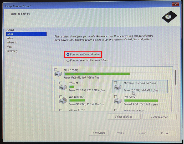Viewport: 184px width, 144px height.
Task: Select Back up selected files and folders
Action: point(68,60)
